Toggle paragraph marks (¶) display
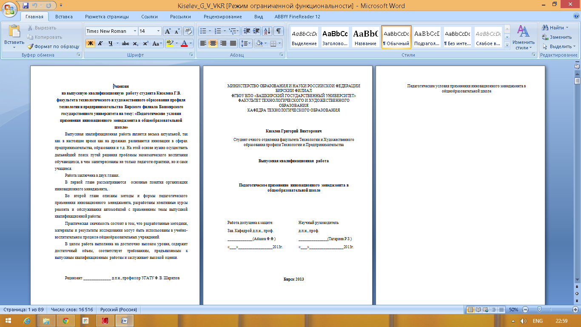The height and width of the screenshot is (327, 581). pyautogui.click(x=279, y=31)
